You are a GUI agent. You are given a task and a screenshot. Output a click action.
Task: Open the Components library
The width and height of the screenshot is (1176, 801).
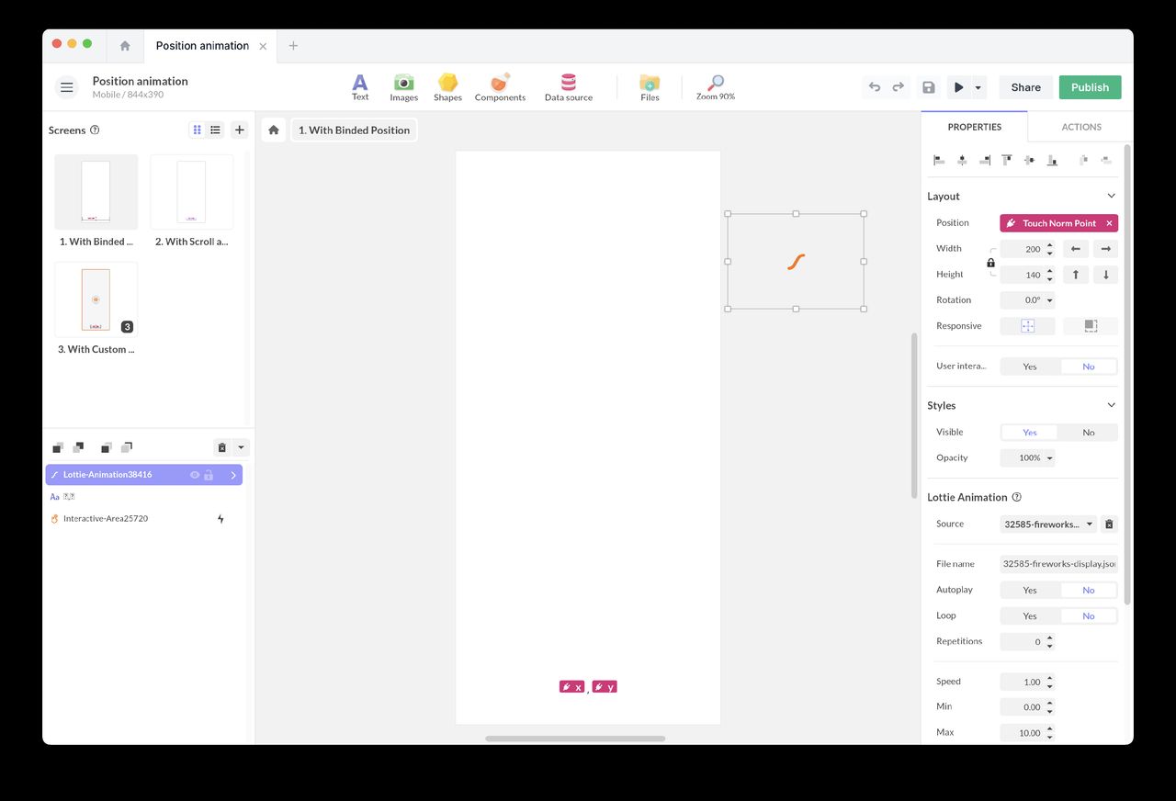[499, 86]
